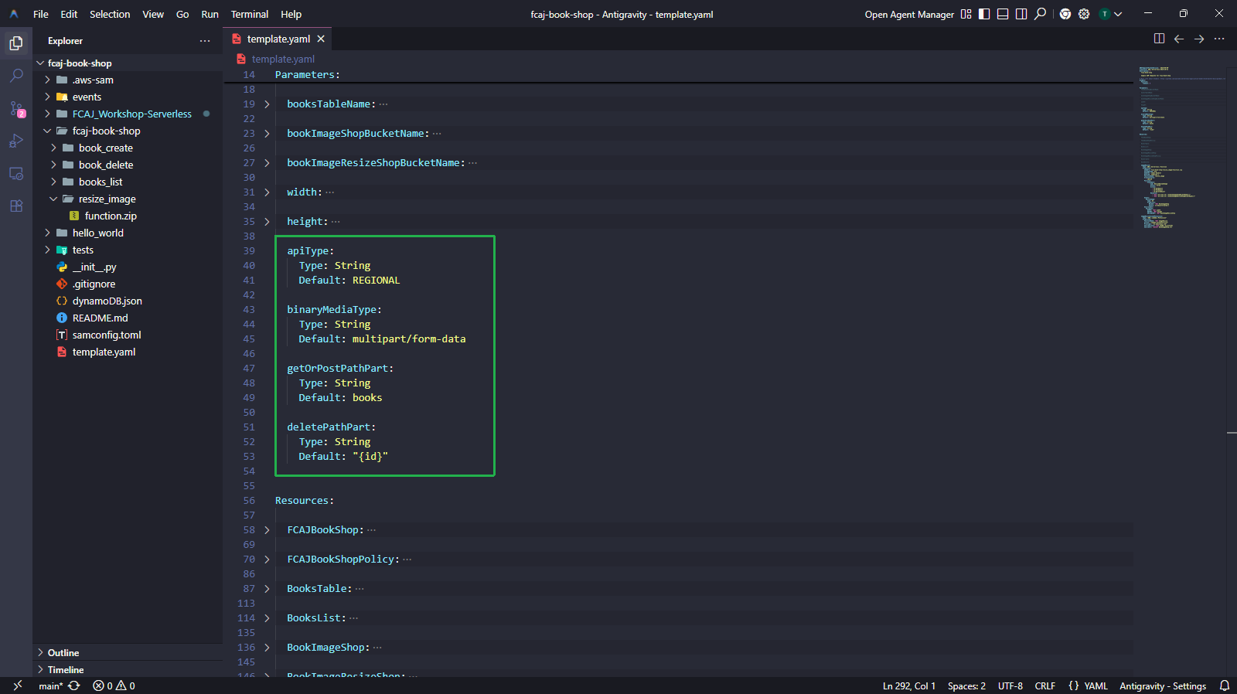Toggle the secondary side bar
Screen dimensions: 1237x694
pyautogui.click(x=1021, y=14)
